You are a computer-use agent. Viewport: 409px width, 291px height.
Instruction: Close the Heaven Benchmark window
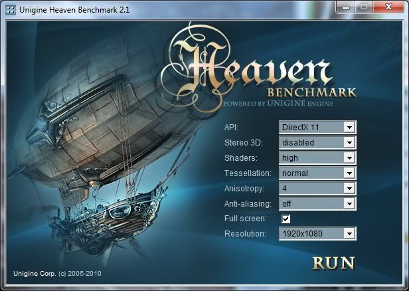pyautogui.click(x=388, y=7)
